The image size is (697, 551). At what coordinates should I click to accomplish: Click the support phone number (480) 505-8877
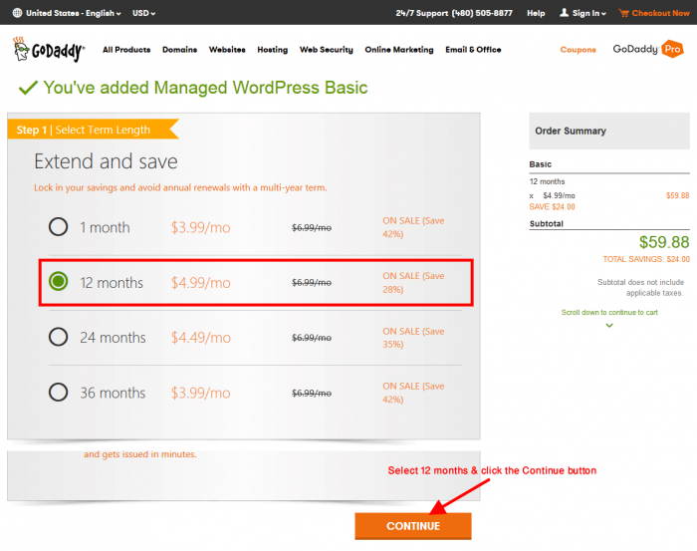pos(482,13)
